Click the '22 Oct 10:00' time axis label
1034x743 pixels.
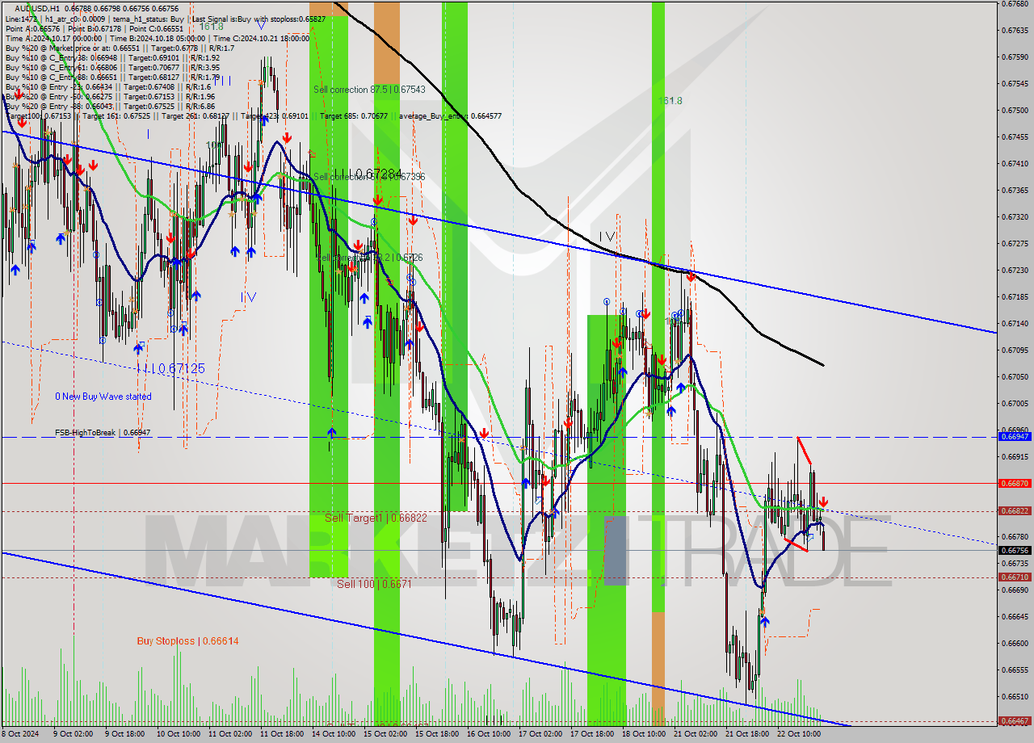click(x=800, y=735)
